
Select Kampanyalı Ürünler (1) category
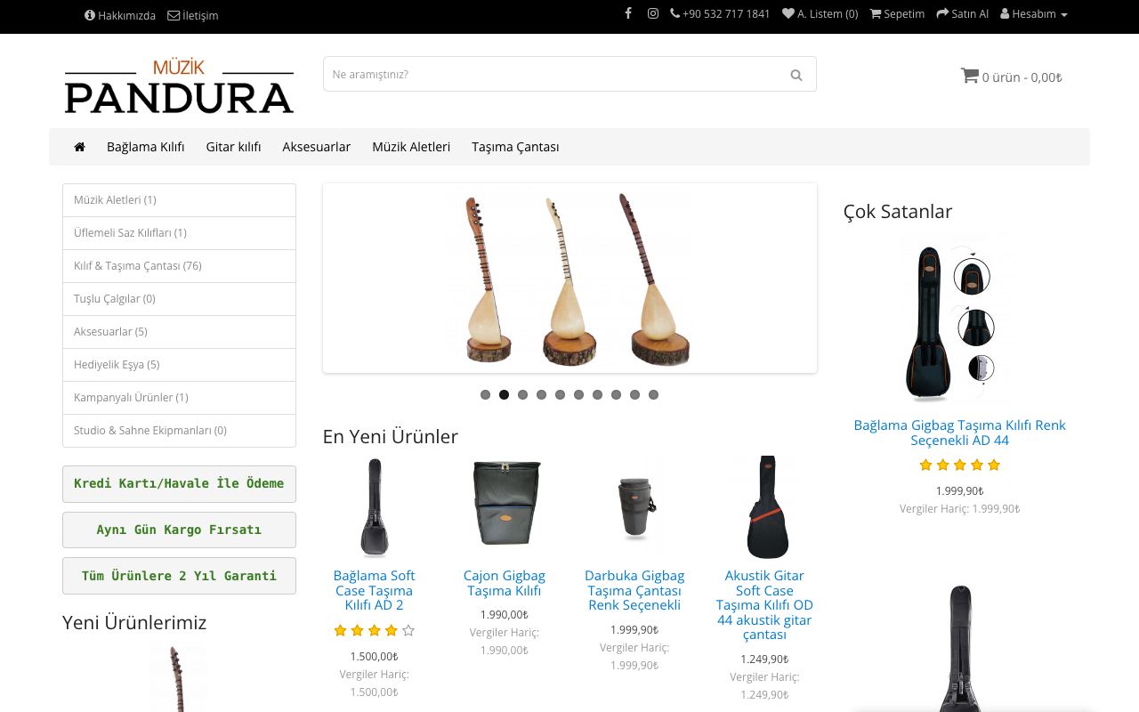point(179,398)
